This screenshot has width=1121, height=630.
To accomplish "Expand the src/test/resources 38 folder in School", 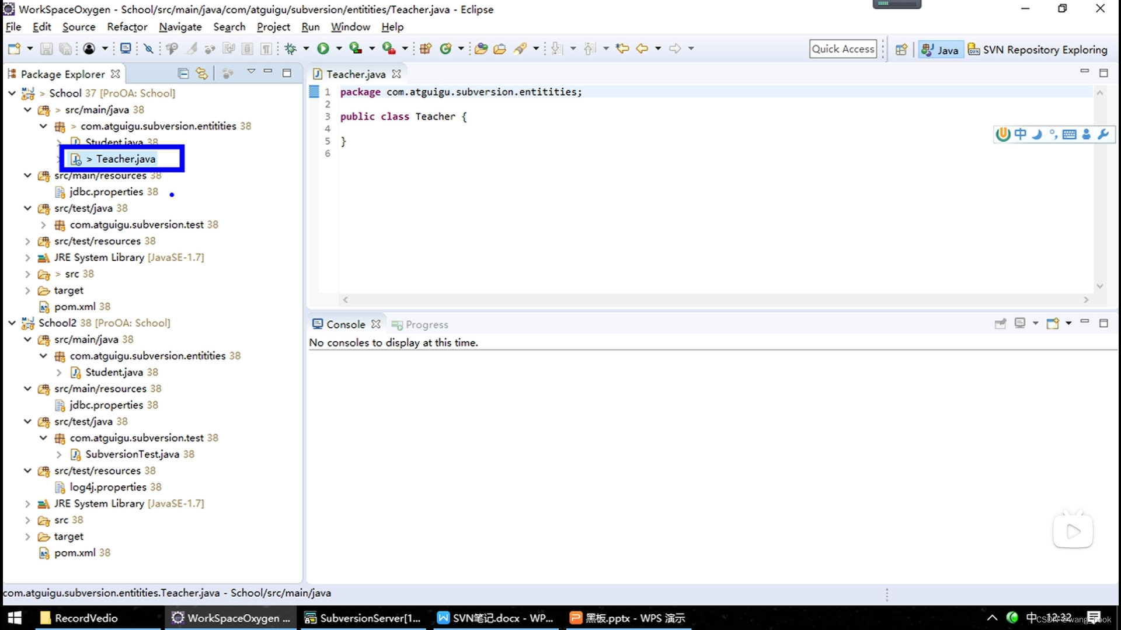I will click(27, 241).
